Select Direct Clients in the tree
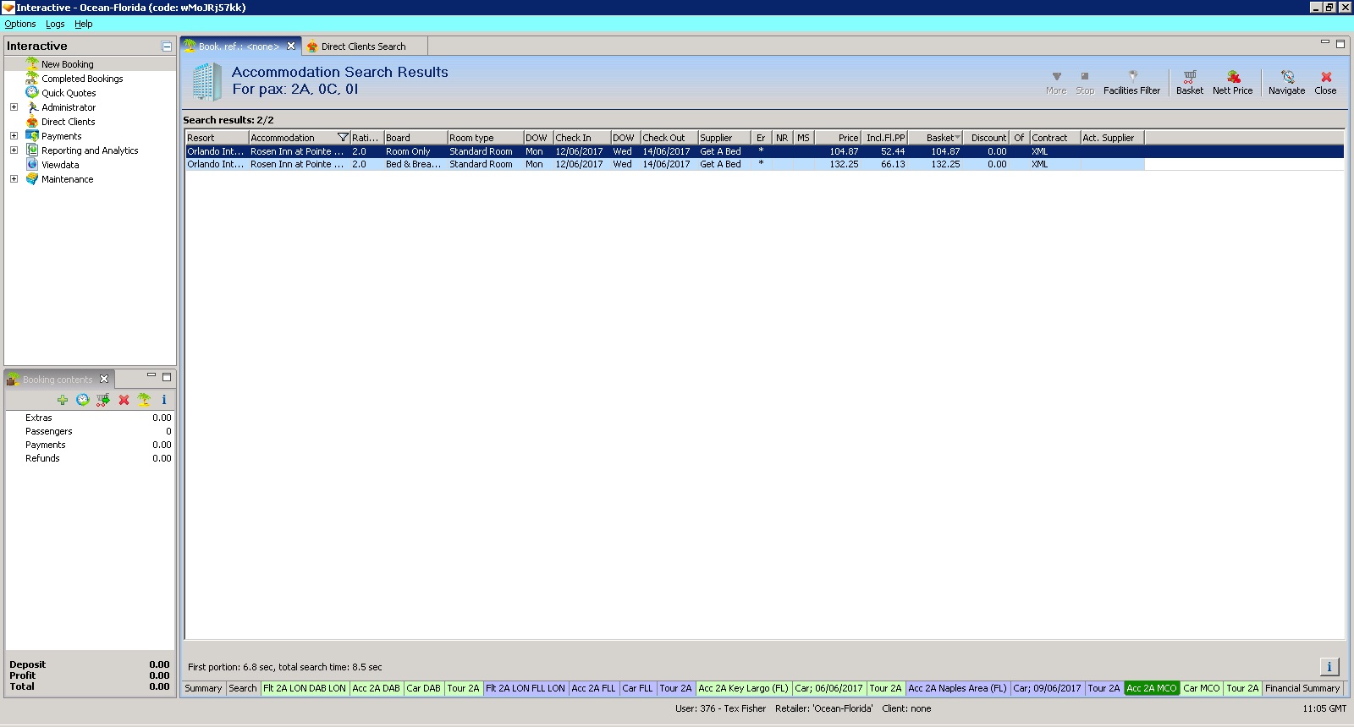Screen dimensions: 1354x727 tap(68, 122)
